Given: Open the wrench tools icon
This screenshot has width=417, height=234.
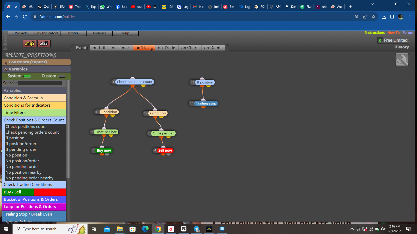Looking at the screenshot, I should click(402, 60).
